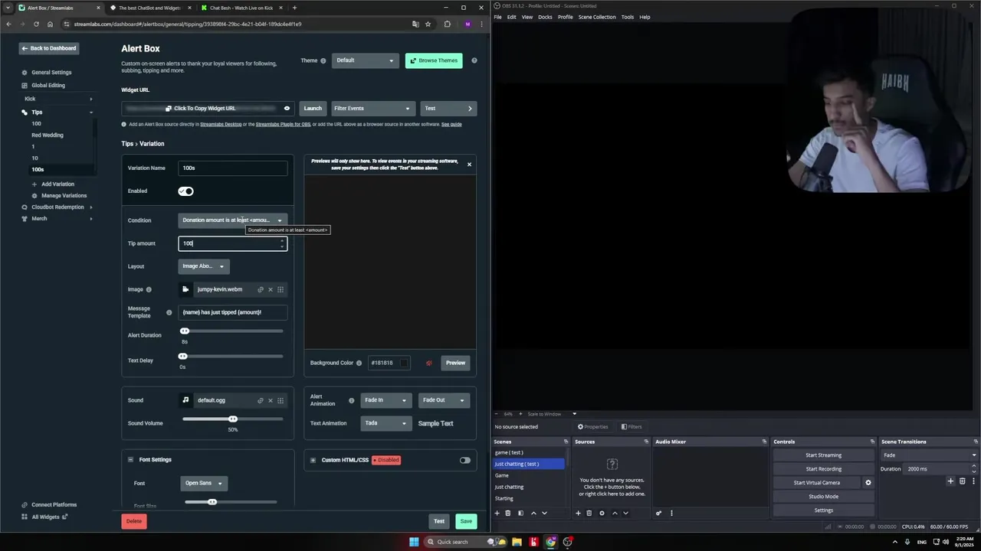This screenshot has width=981, height=551.
Task: Remove selected scene with trash icon in OBS
Action: 507,514
